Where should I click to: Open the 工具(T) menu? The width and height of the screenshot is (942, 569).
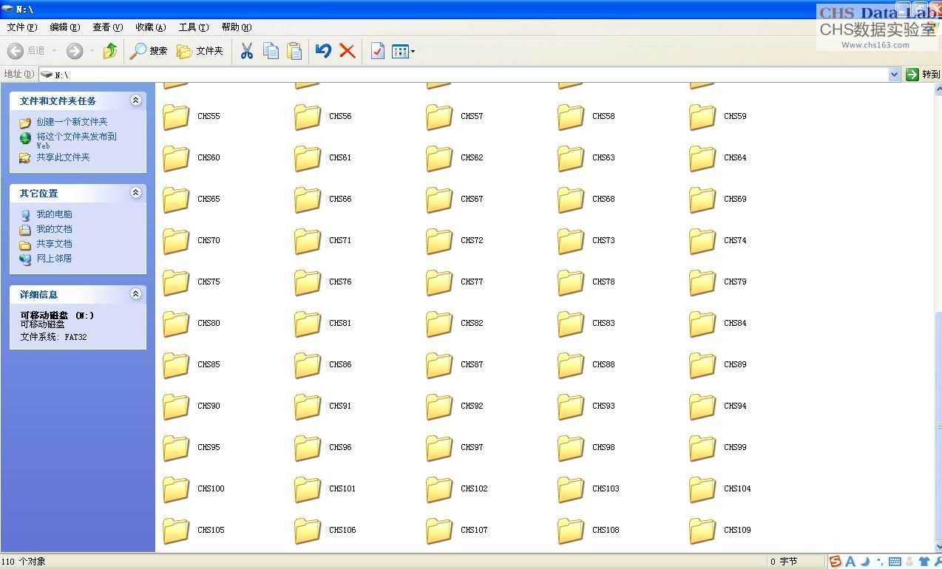point(193,27)
